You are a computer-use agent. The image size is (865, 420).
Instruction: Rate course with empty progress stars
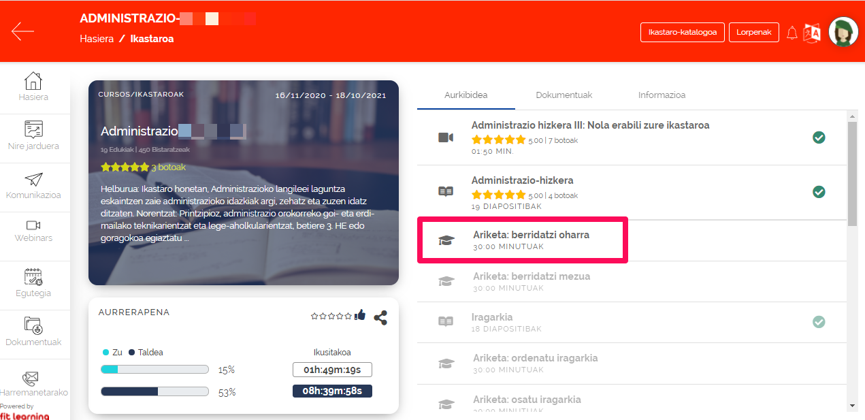click(331, 316)
